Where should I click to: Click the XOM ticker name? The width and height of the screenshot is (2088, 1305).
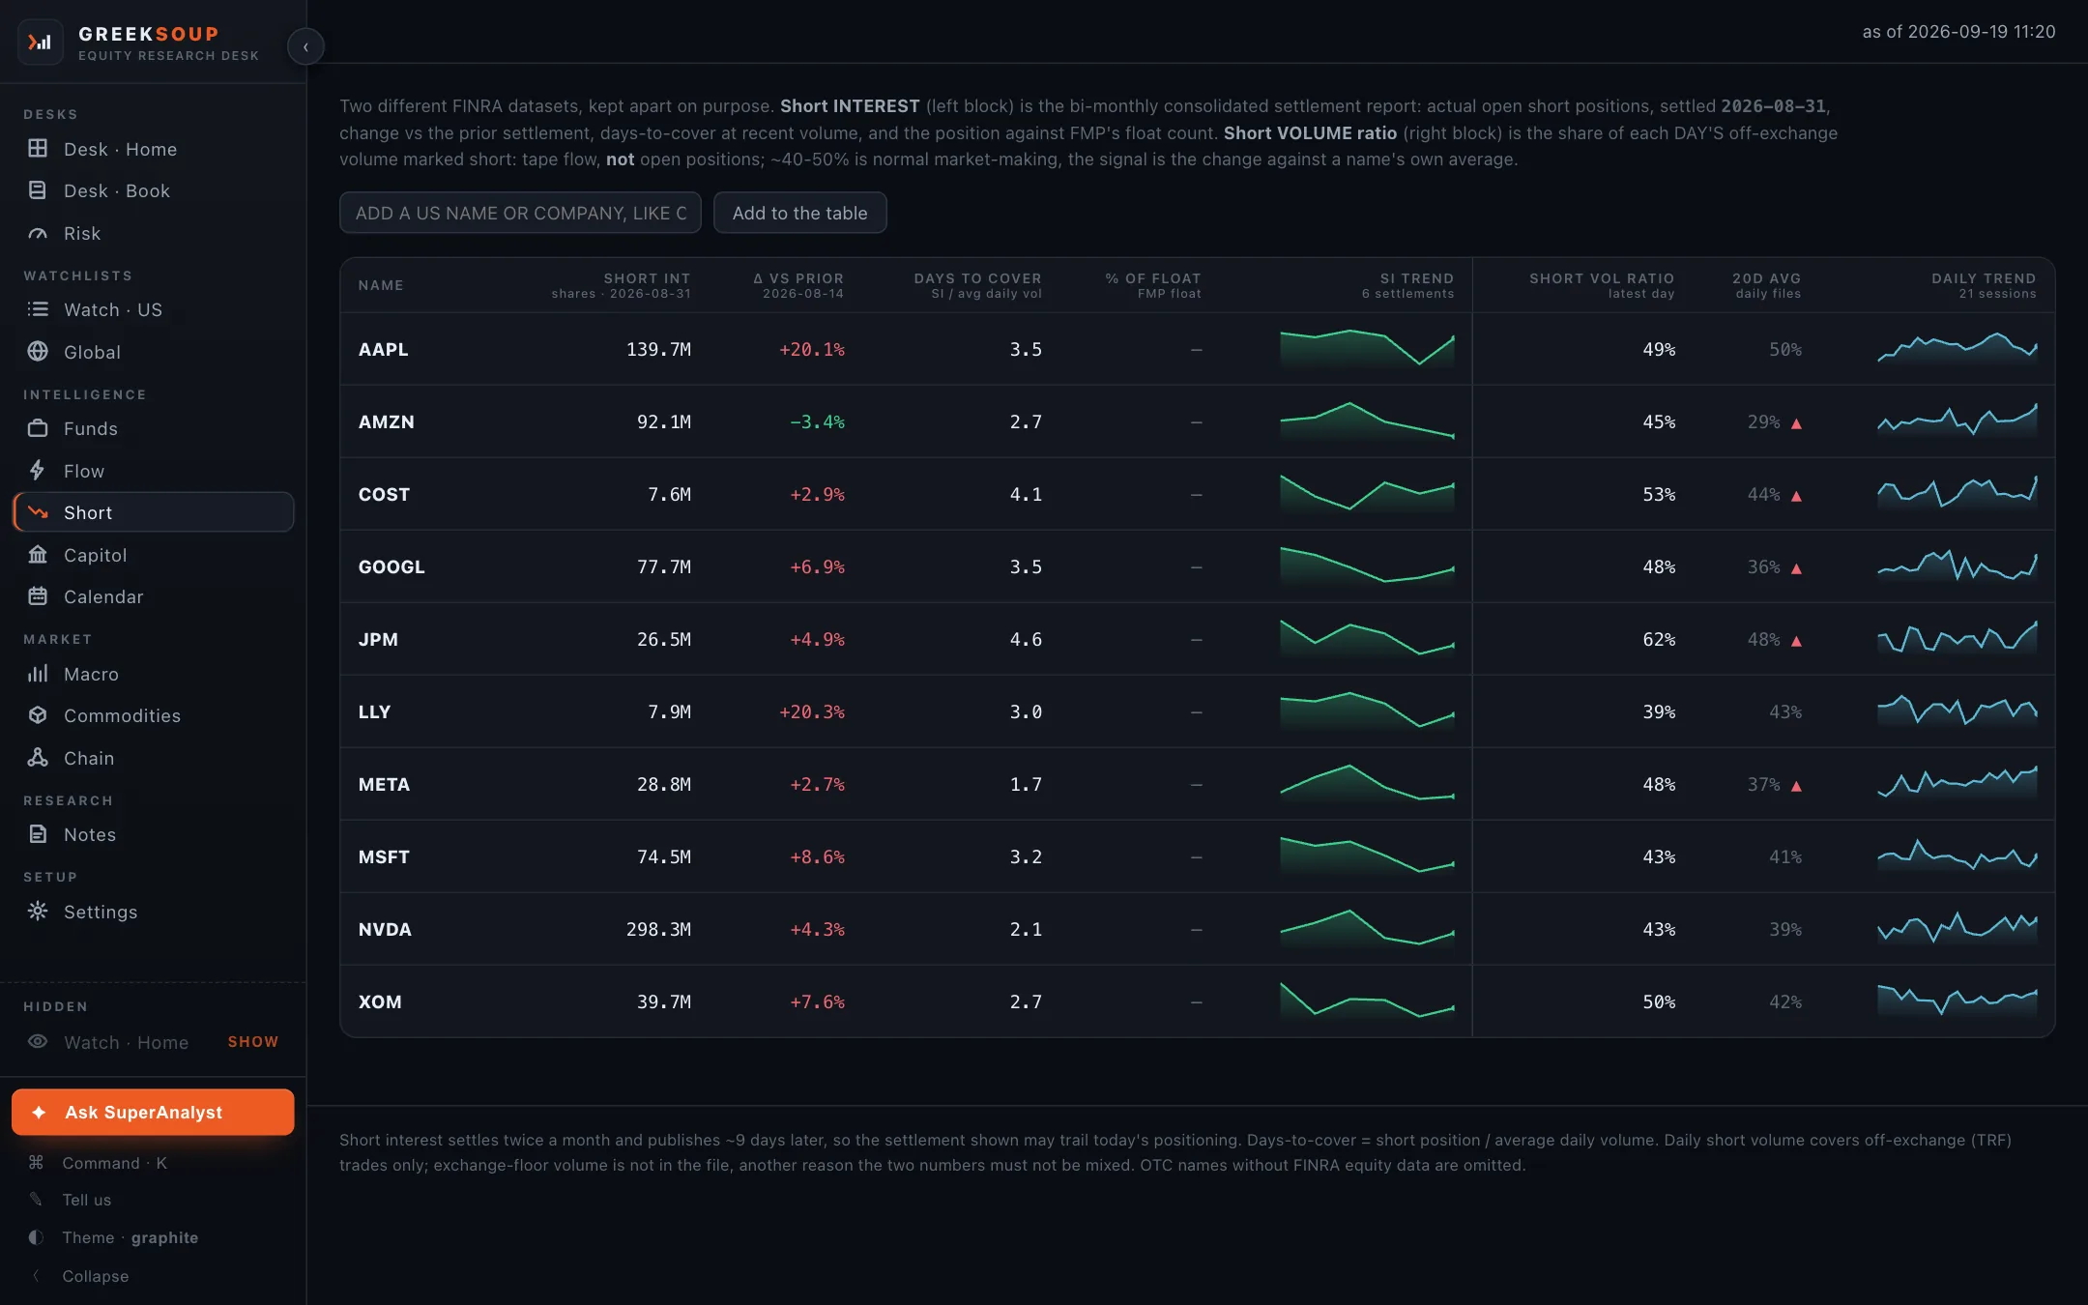tap(380, 1001)
